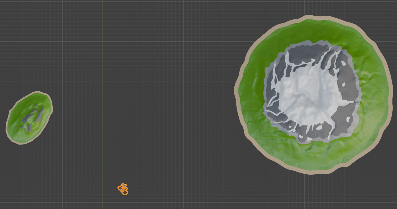Click the world origin where the axes intersect
This screenshot has width=397, height=209.
[103, 162]
